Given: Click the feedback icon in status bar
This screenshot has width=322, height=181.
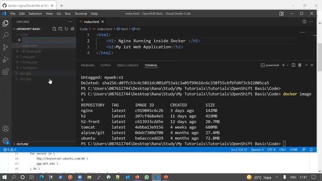Looking at the screenshot, I should (304, 150).
